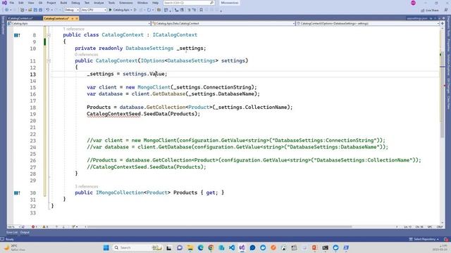The image size is (451, 253).
Task: Open the Any CPU platform dropdown
Action: click(94, 10)
